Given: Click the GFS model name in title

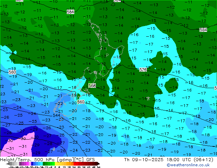Looking at the screenshot, I should tap(90, 160).
